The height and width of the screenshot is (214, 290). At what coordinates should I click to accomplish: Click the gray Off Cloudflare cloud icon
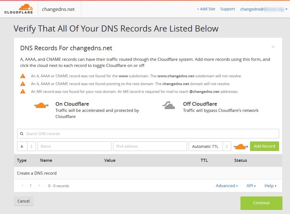(x=169, y=105)
